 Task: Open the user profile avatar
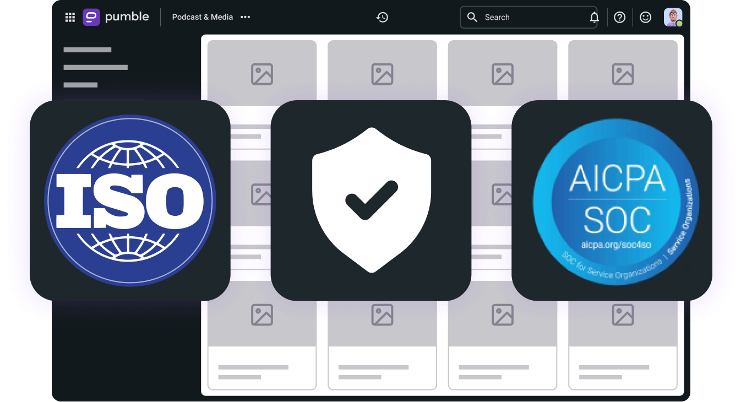tap(673, 17)
